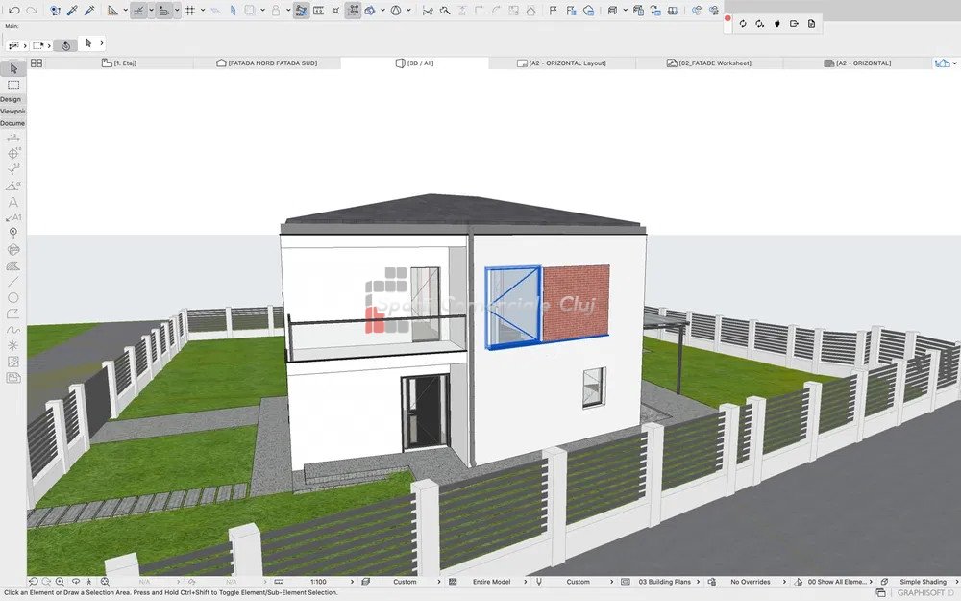
Task: Toggle the Suspend Groups button
Action: pyautogui.click(x=354, y=11)
